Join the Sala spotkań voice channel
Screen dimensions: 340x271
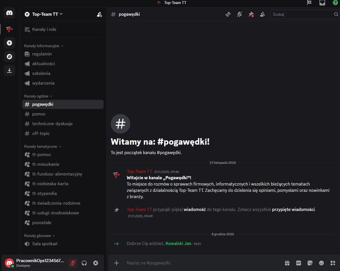(x=63, y=244)
